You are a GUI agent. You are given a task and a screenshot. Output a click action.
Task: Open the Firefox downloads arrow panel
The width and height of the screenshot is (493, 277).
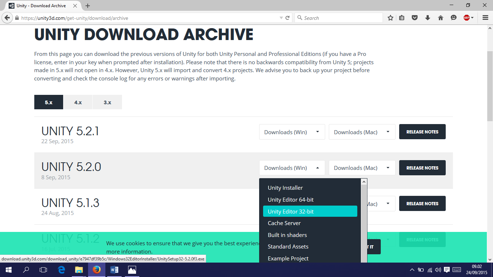[428, 18]
